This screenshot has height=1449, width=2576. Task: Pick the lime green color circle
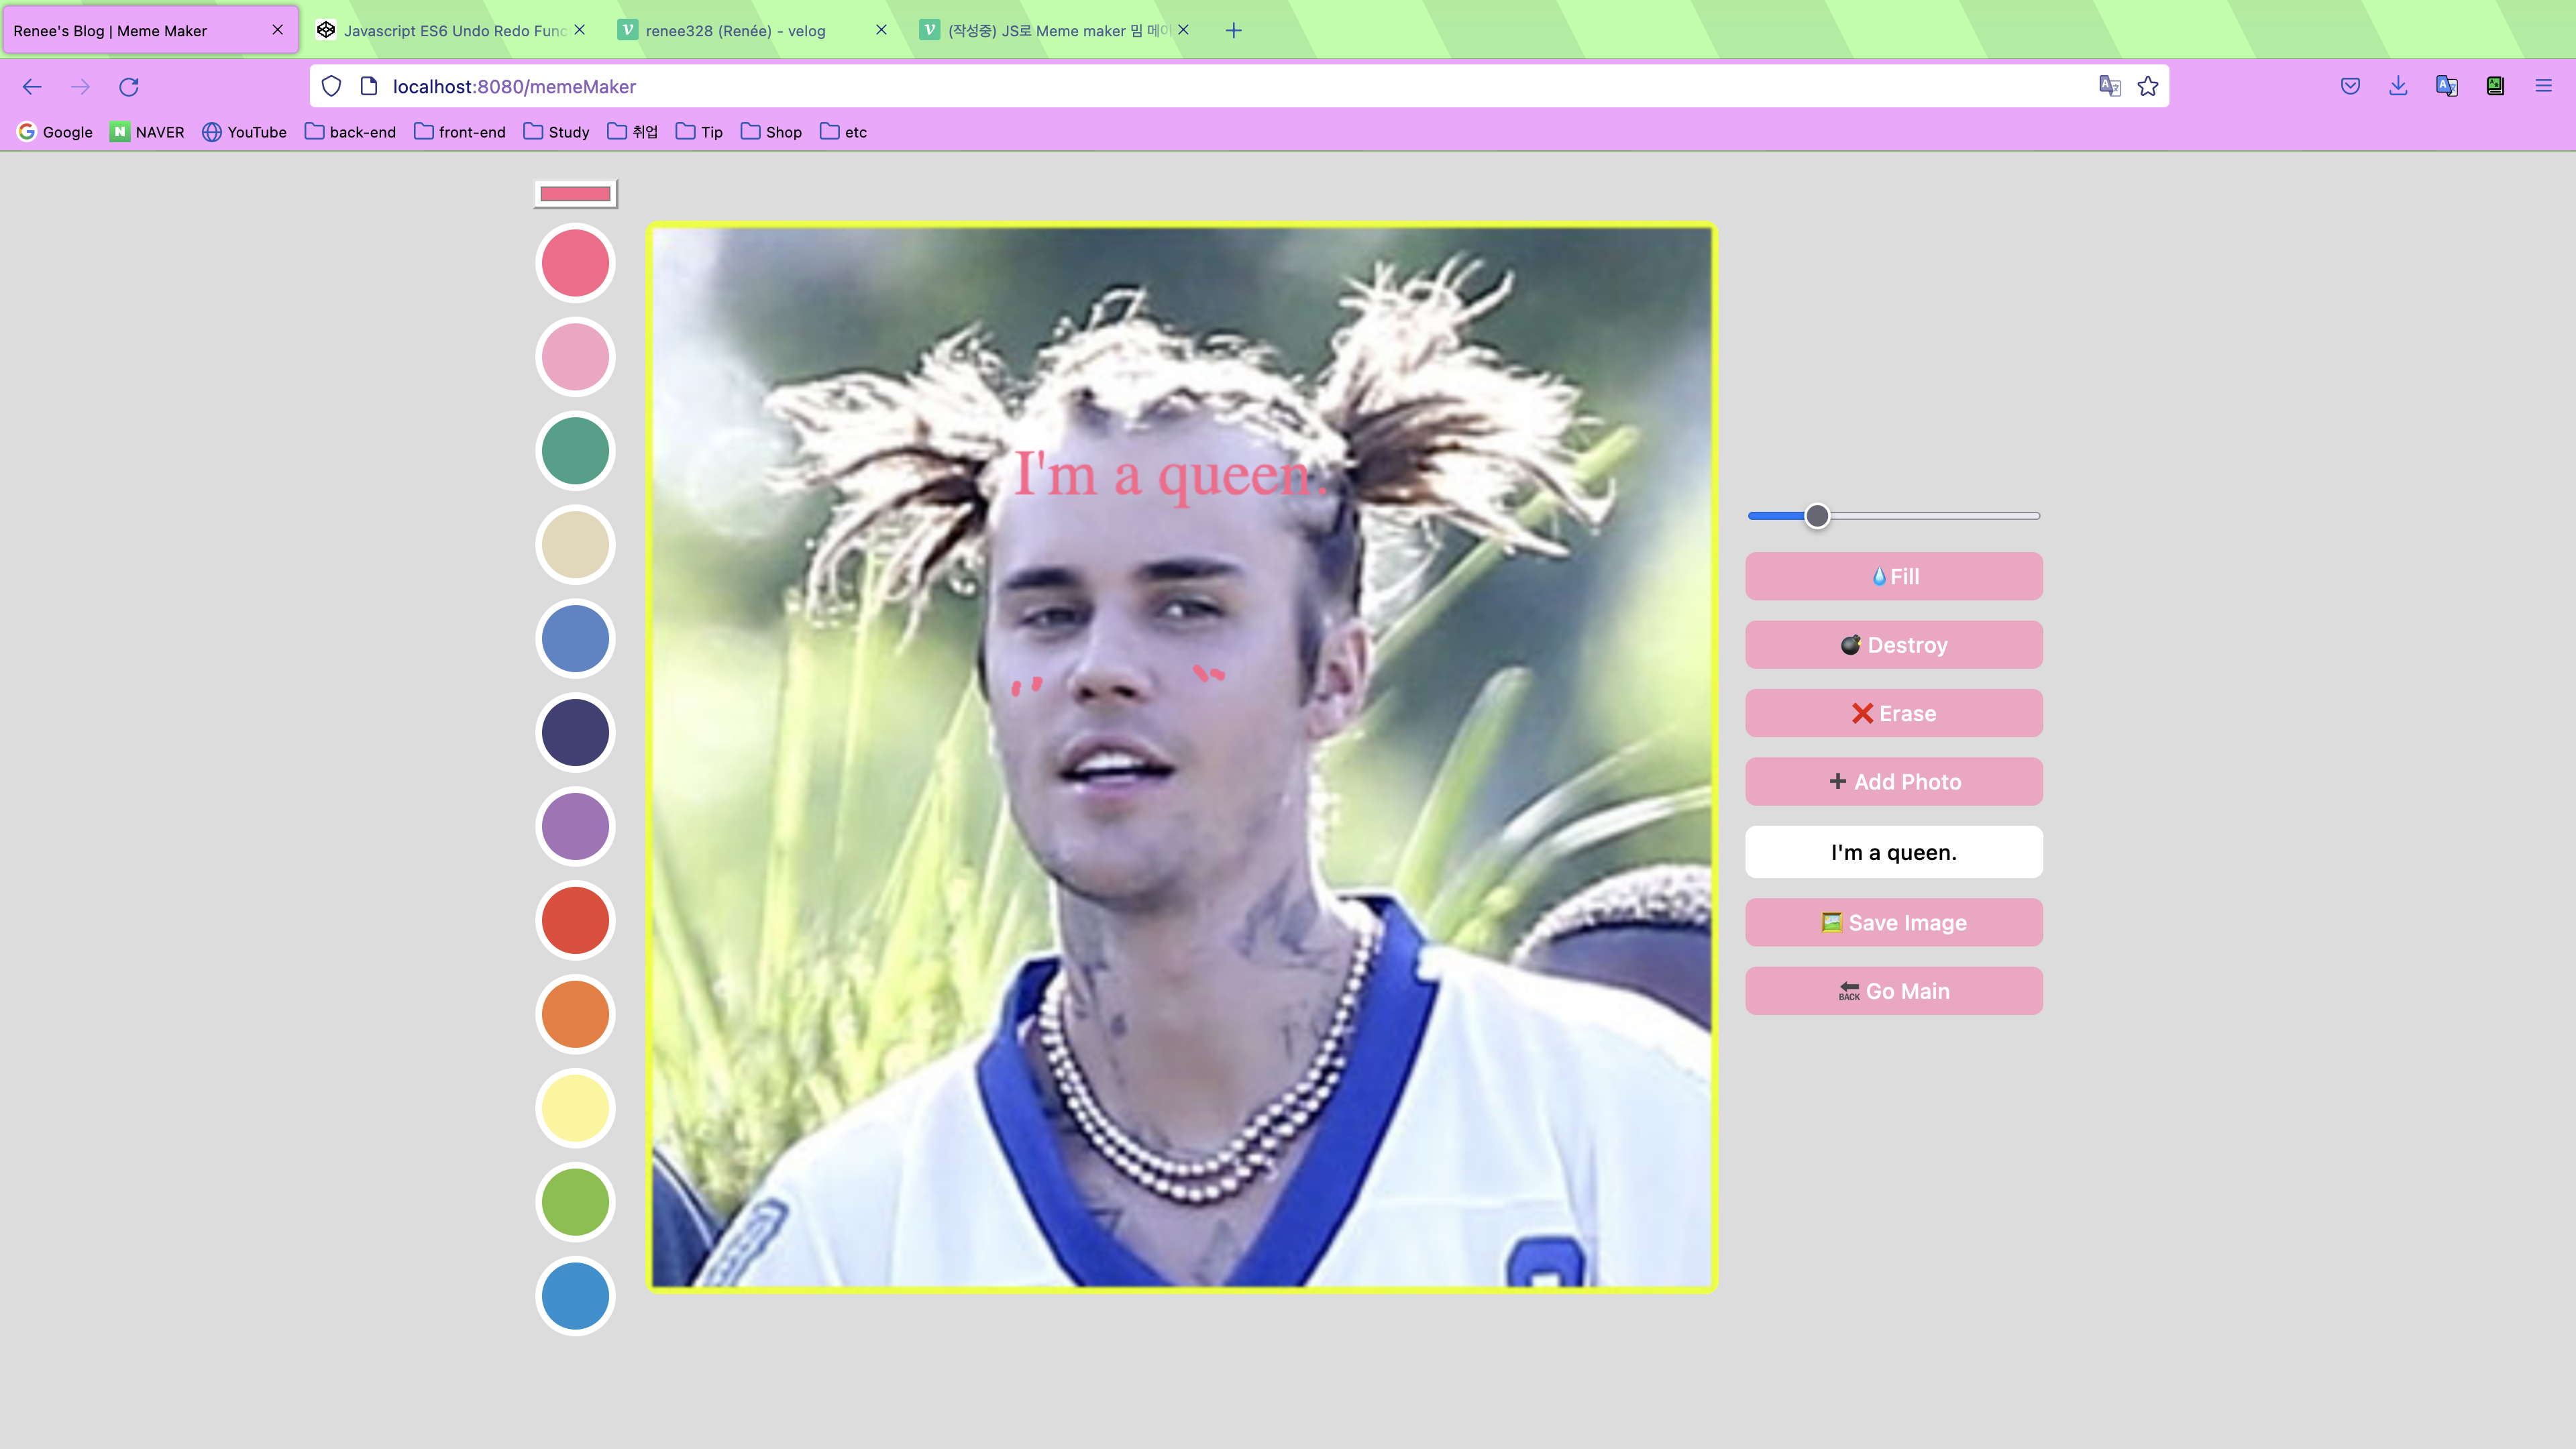575,1202
